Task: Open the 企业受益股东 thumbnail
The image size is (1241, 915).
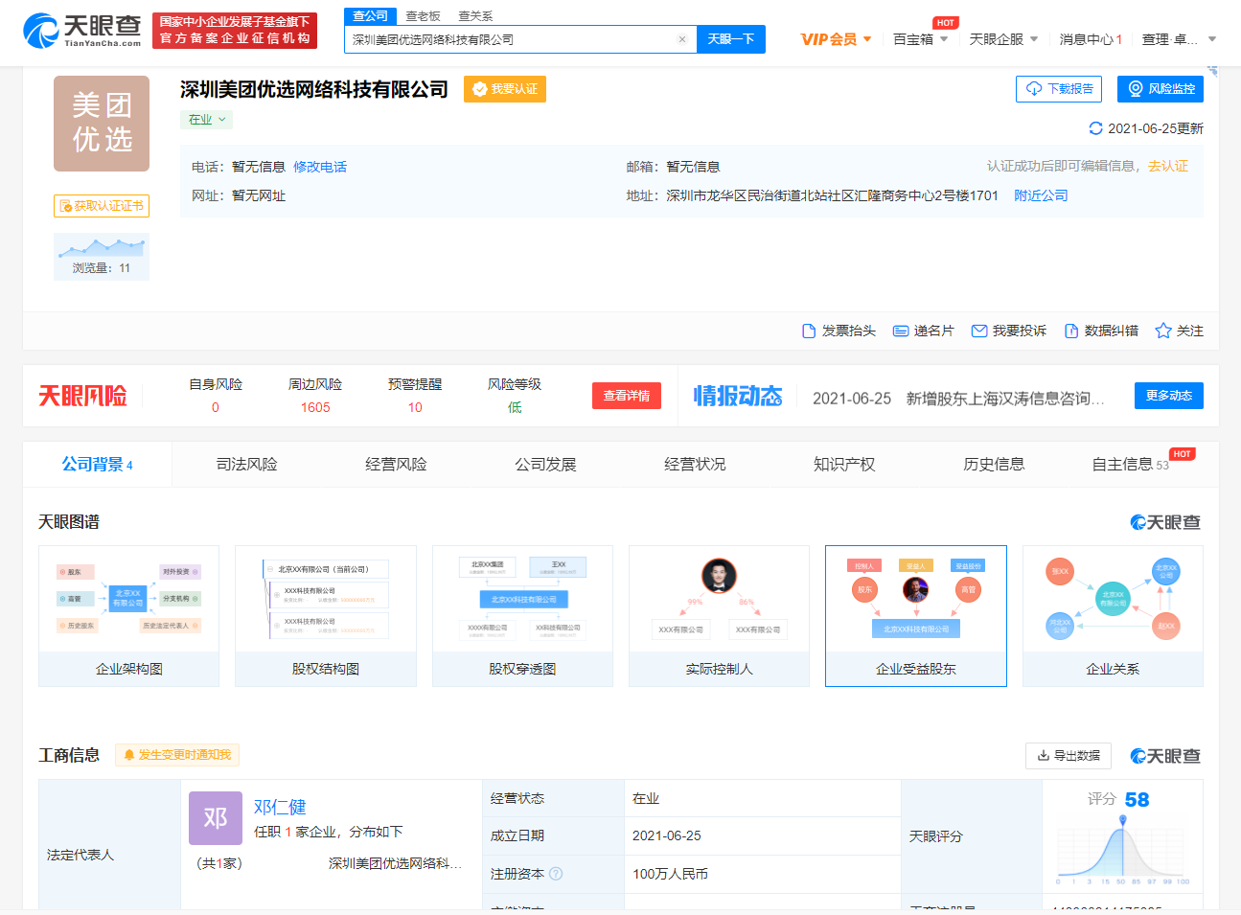Action: coord(916,616)
